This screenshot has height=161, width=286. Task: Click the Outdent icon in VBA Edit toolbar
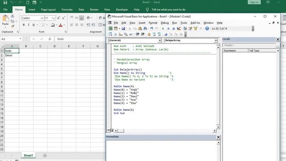point(143,34)
